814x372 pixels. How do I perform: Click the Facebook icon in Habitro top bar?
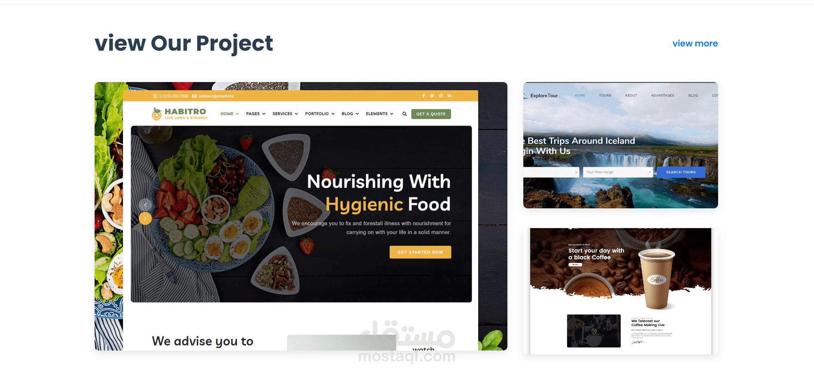423,96
